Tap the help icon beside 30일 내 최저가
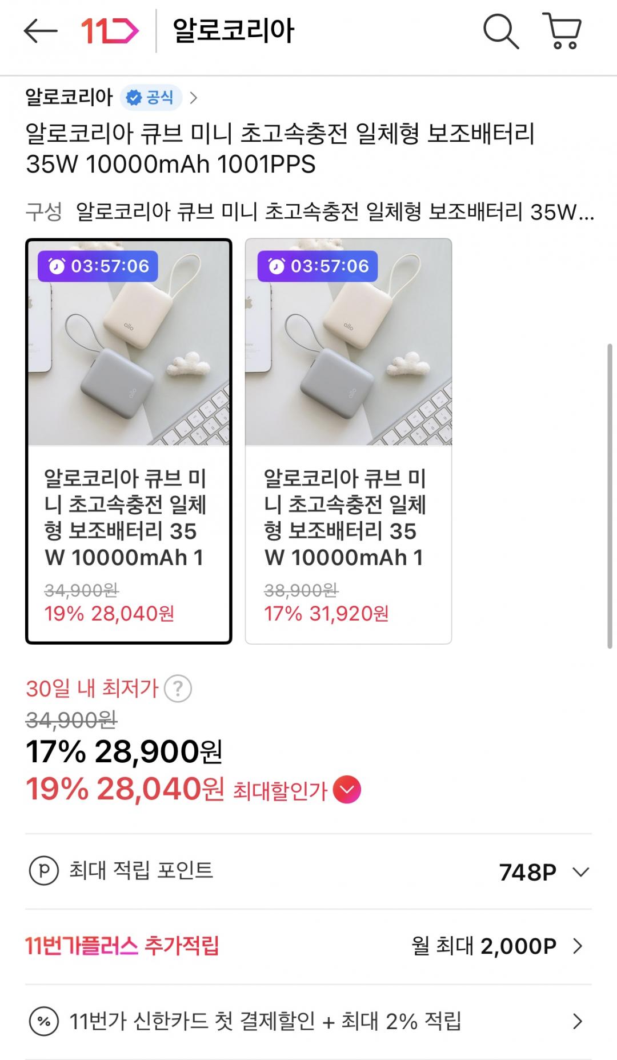Screen dimensions: 617x1060 [x=178, y=689]
